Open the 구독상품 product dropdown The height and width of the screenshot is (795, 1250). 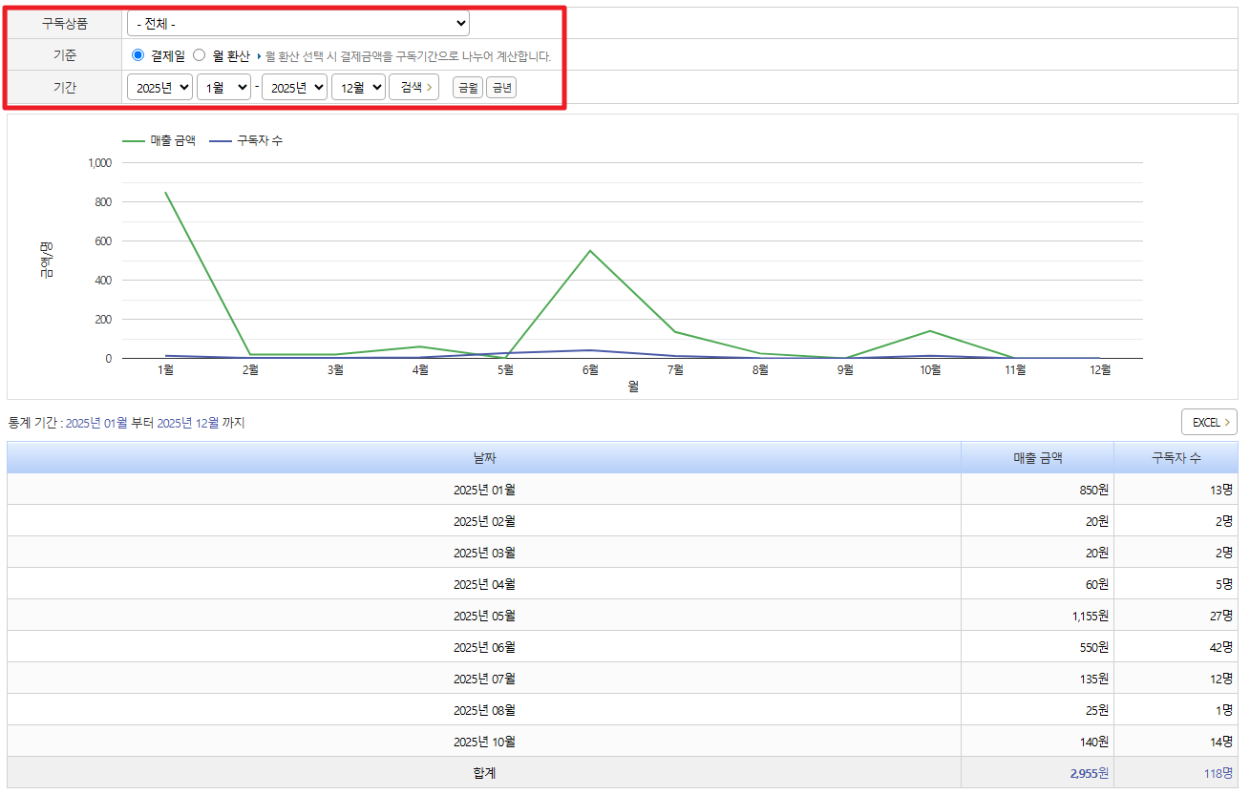(298, 23)
